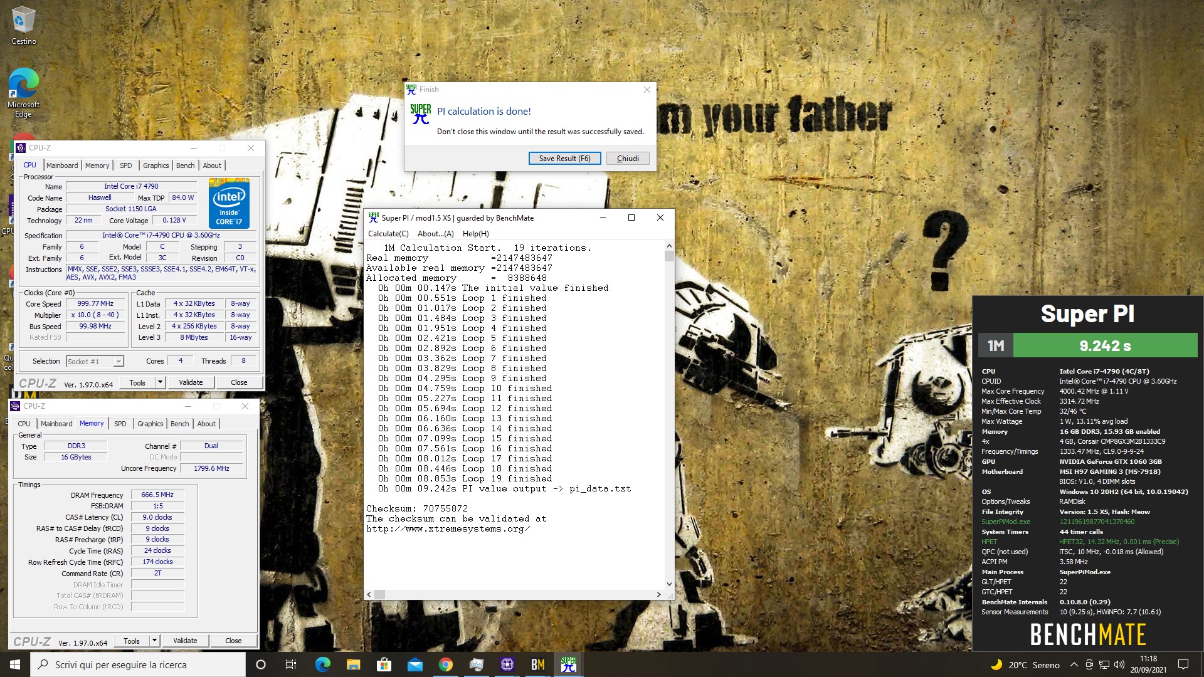Open the Cestino recycle bin icon
The image size is (1204, 677).
(x=23, y=25)
